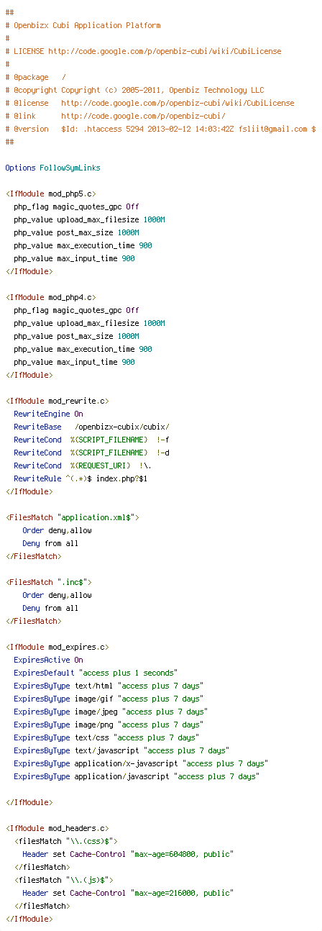
Task: Click the Options FollowSymLinks directive
Action: coord(52,168)
